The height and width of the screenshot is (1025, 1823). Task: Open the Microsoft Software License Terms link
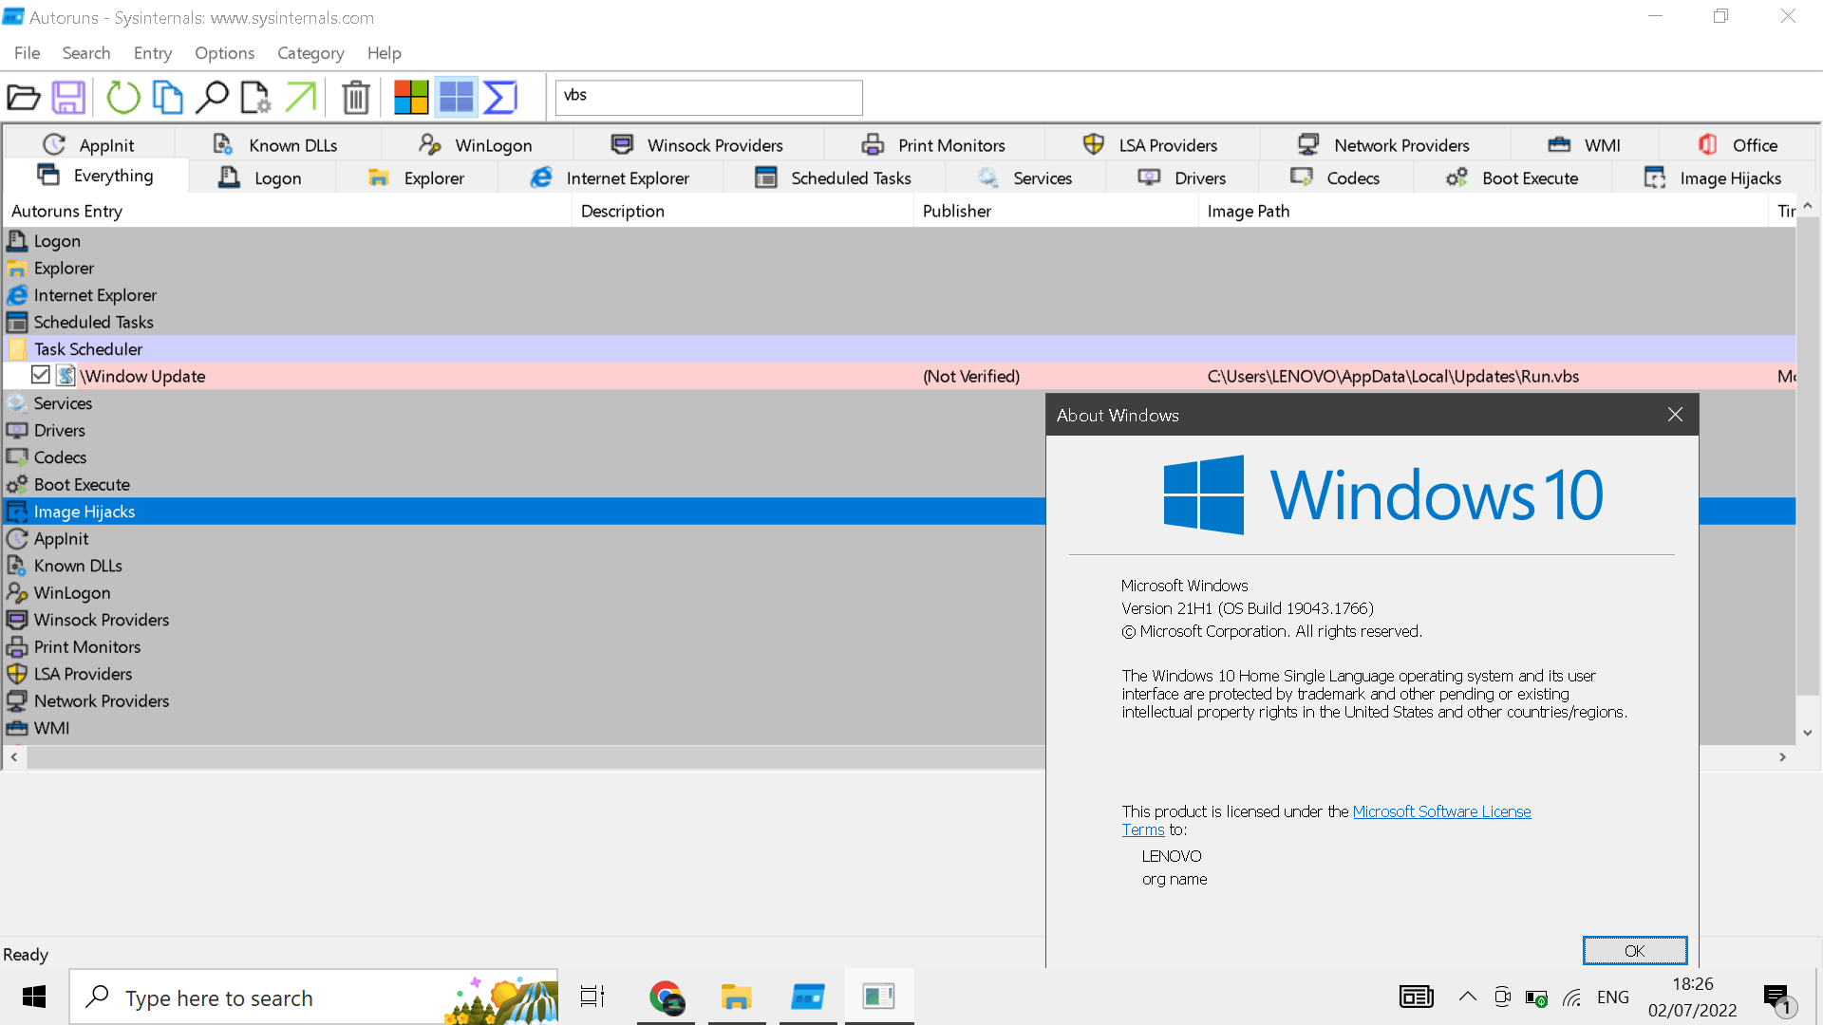click(1440, 811)
